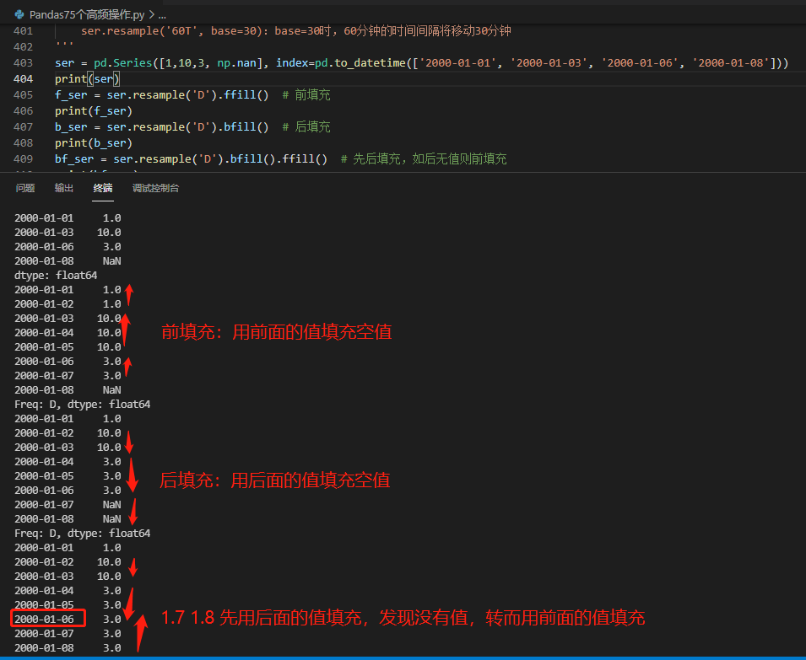Click bfill().ffill() chain on line 409
The width and height of the screenshot is (806, 660).
click(279, 158)
